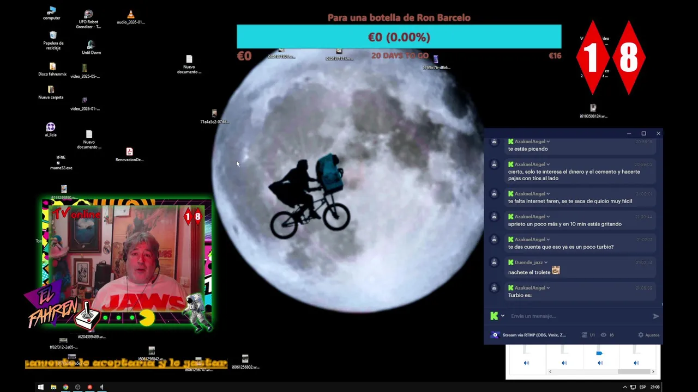This screenshot has height=392, width=698.
Task: Expand user menu on "te estás picando" message
Action: (548, 142)
